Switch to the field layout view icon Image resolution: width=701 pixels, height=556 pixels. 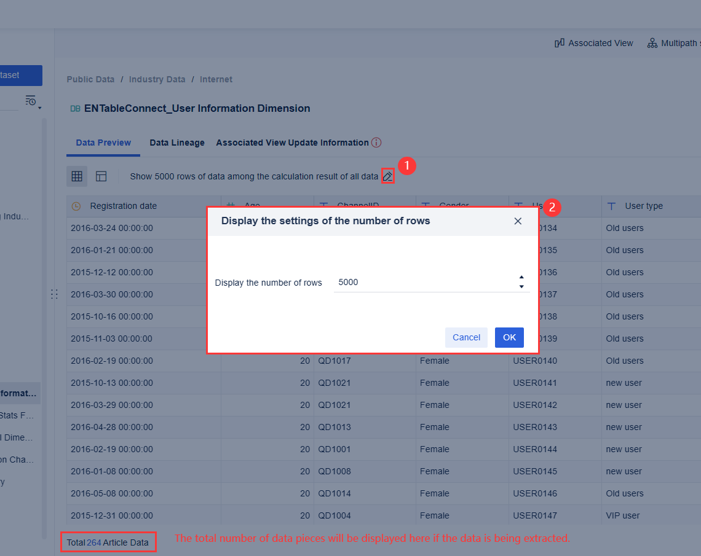(x=101, y=176)
